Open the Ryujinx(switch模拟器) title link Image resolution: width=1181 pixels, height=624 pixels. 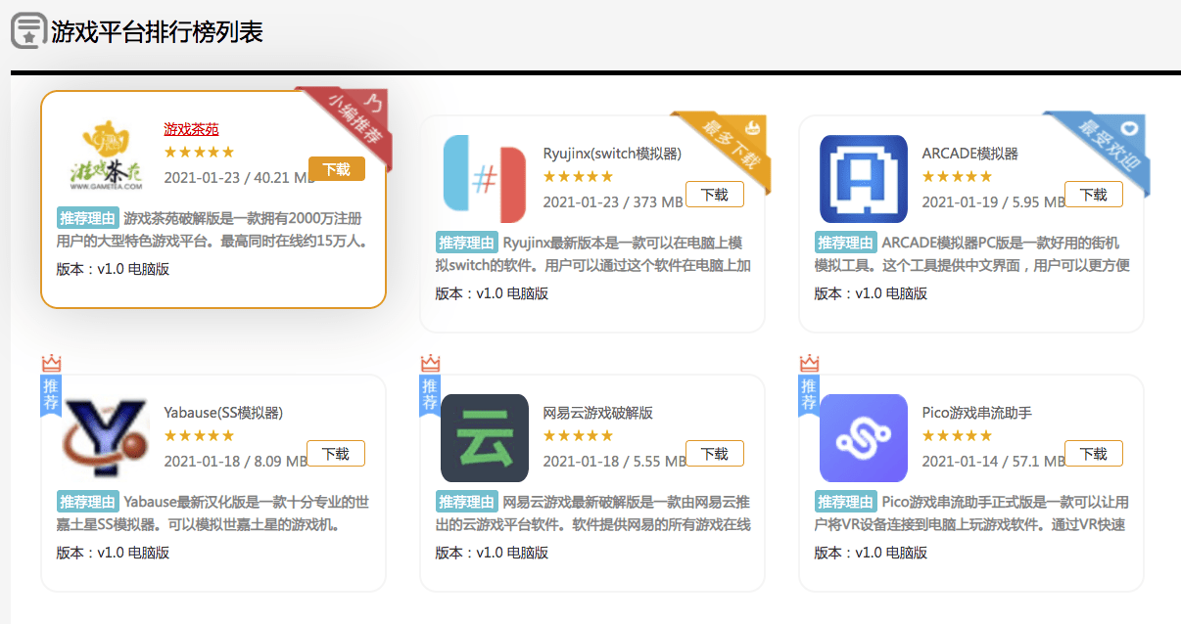coord(612,154)
